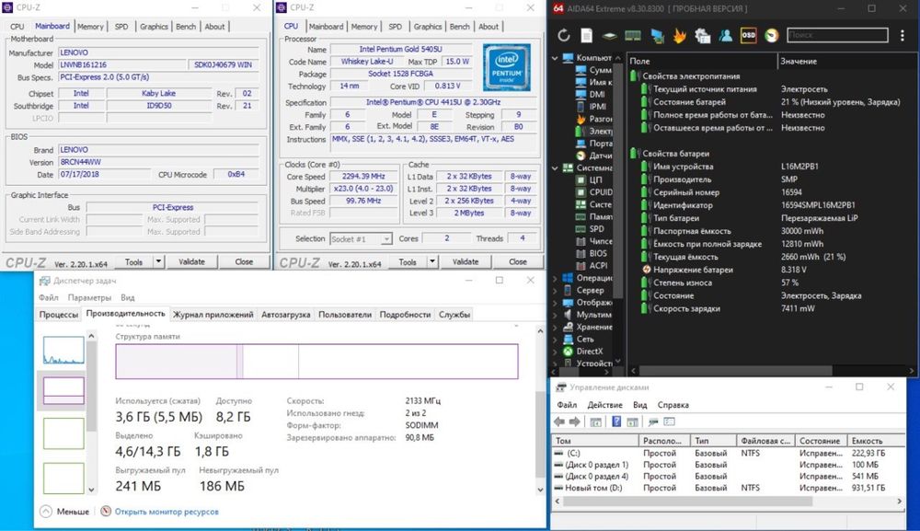
Task: Open the AIDA64 report page icon
Action: tap(586, 35)
